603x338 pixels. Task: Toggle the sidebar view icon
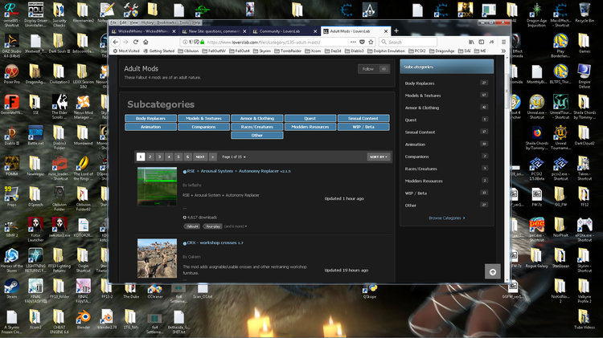(481, 42)
